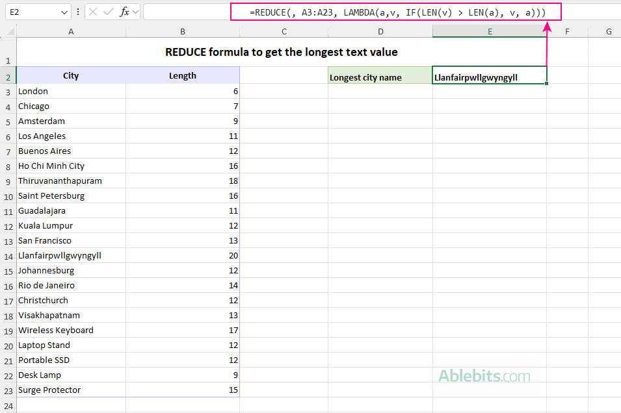The height and width of the screenshot is (413, 621).
Task: Select result cell E2 Llanfairpwllgwyngyll
Action: point(490,75)
